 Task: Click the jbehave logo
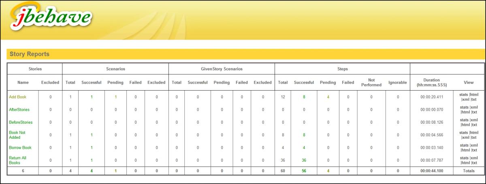coord(50,17)
